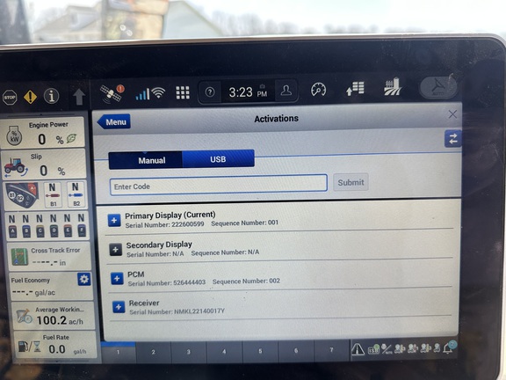Select Receiver serial NMKL22140017Y
The width and height of the screenshot is (506, 380).
[x=177, y=311]
